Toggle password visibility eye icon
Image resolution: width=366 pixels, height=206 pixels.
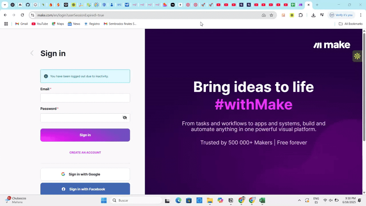[125, 117]
